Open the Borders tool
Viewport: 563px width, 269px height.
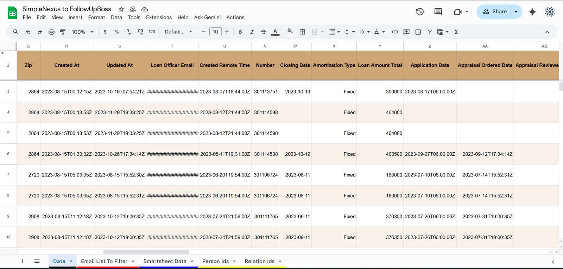tap(302, 32)
